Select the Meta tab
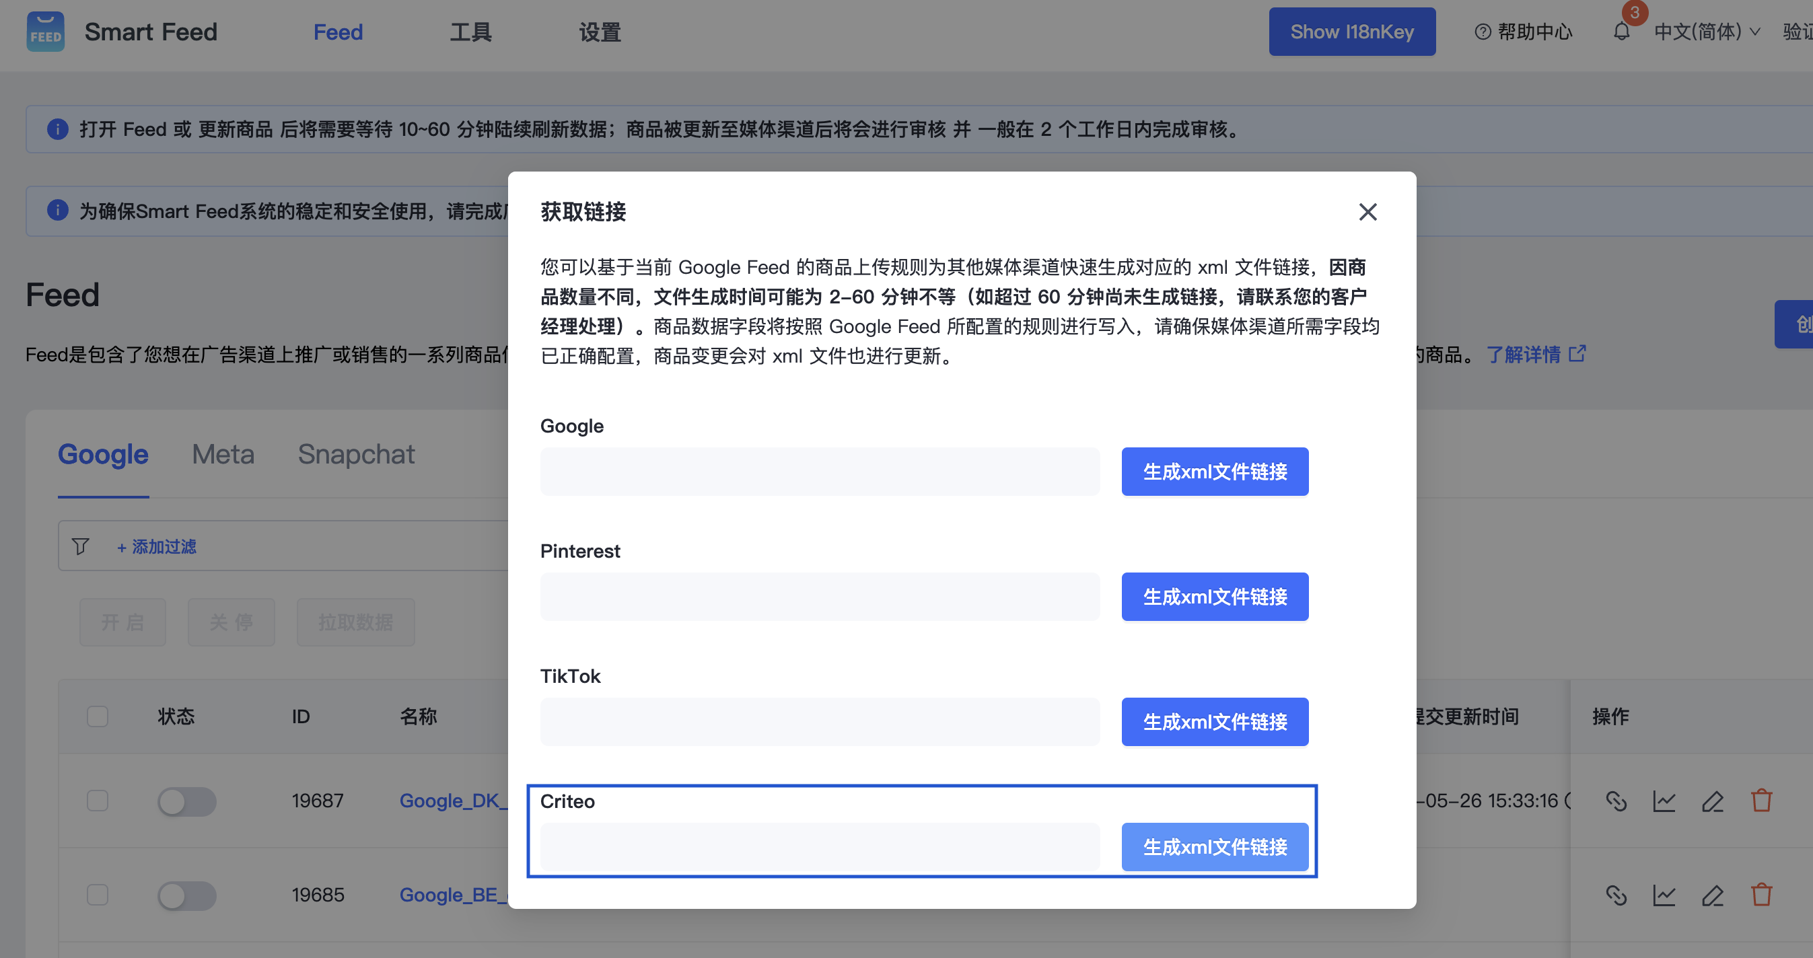The width and height of the screenshot is (1813, 958). pyautogui.click(x=223, y=454)
